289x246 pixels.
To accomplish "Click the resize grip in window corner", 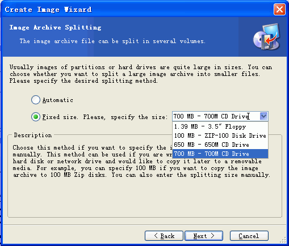I will pos(283,240).
